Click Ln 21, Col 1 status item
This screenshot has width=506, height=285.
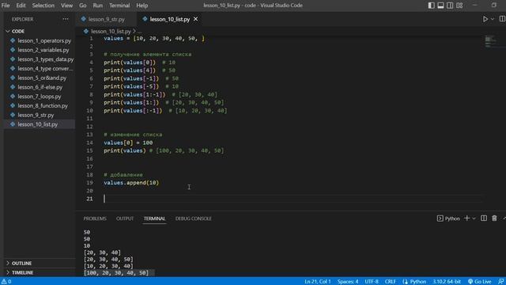(318, 282)
